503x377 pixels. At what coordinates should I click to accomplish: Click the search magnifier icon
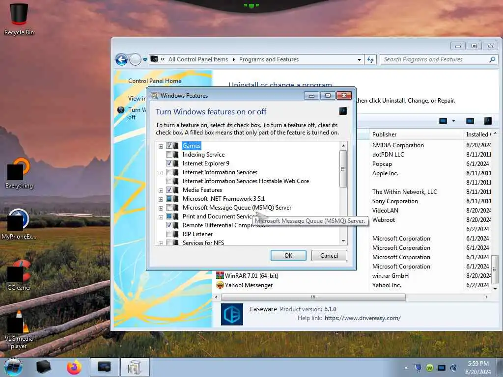(492, 59)
